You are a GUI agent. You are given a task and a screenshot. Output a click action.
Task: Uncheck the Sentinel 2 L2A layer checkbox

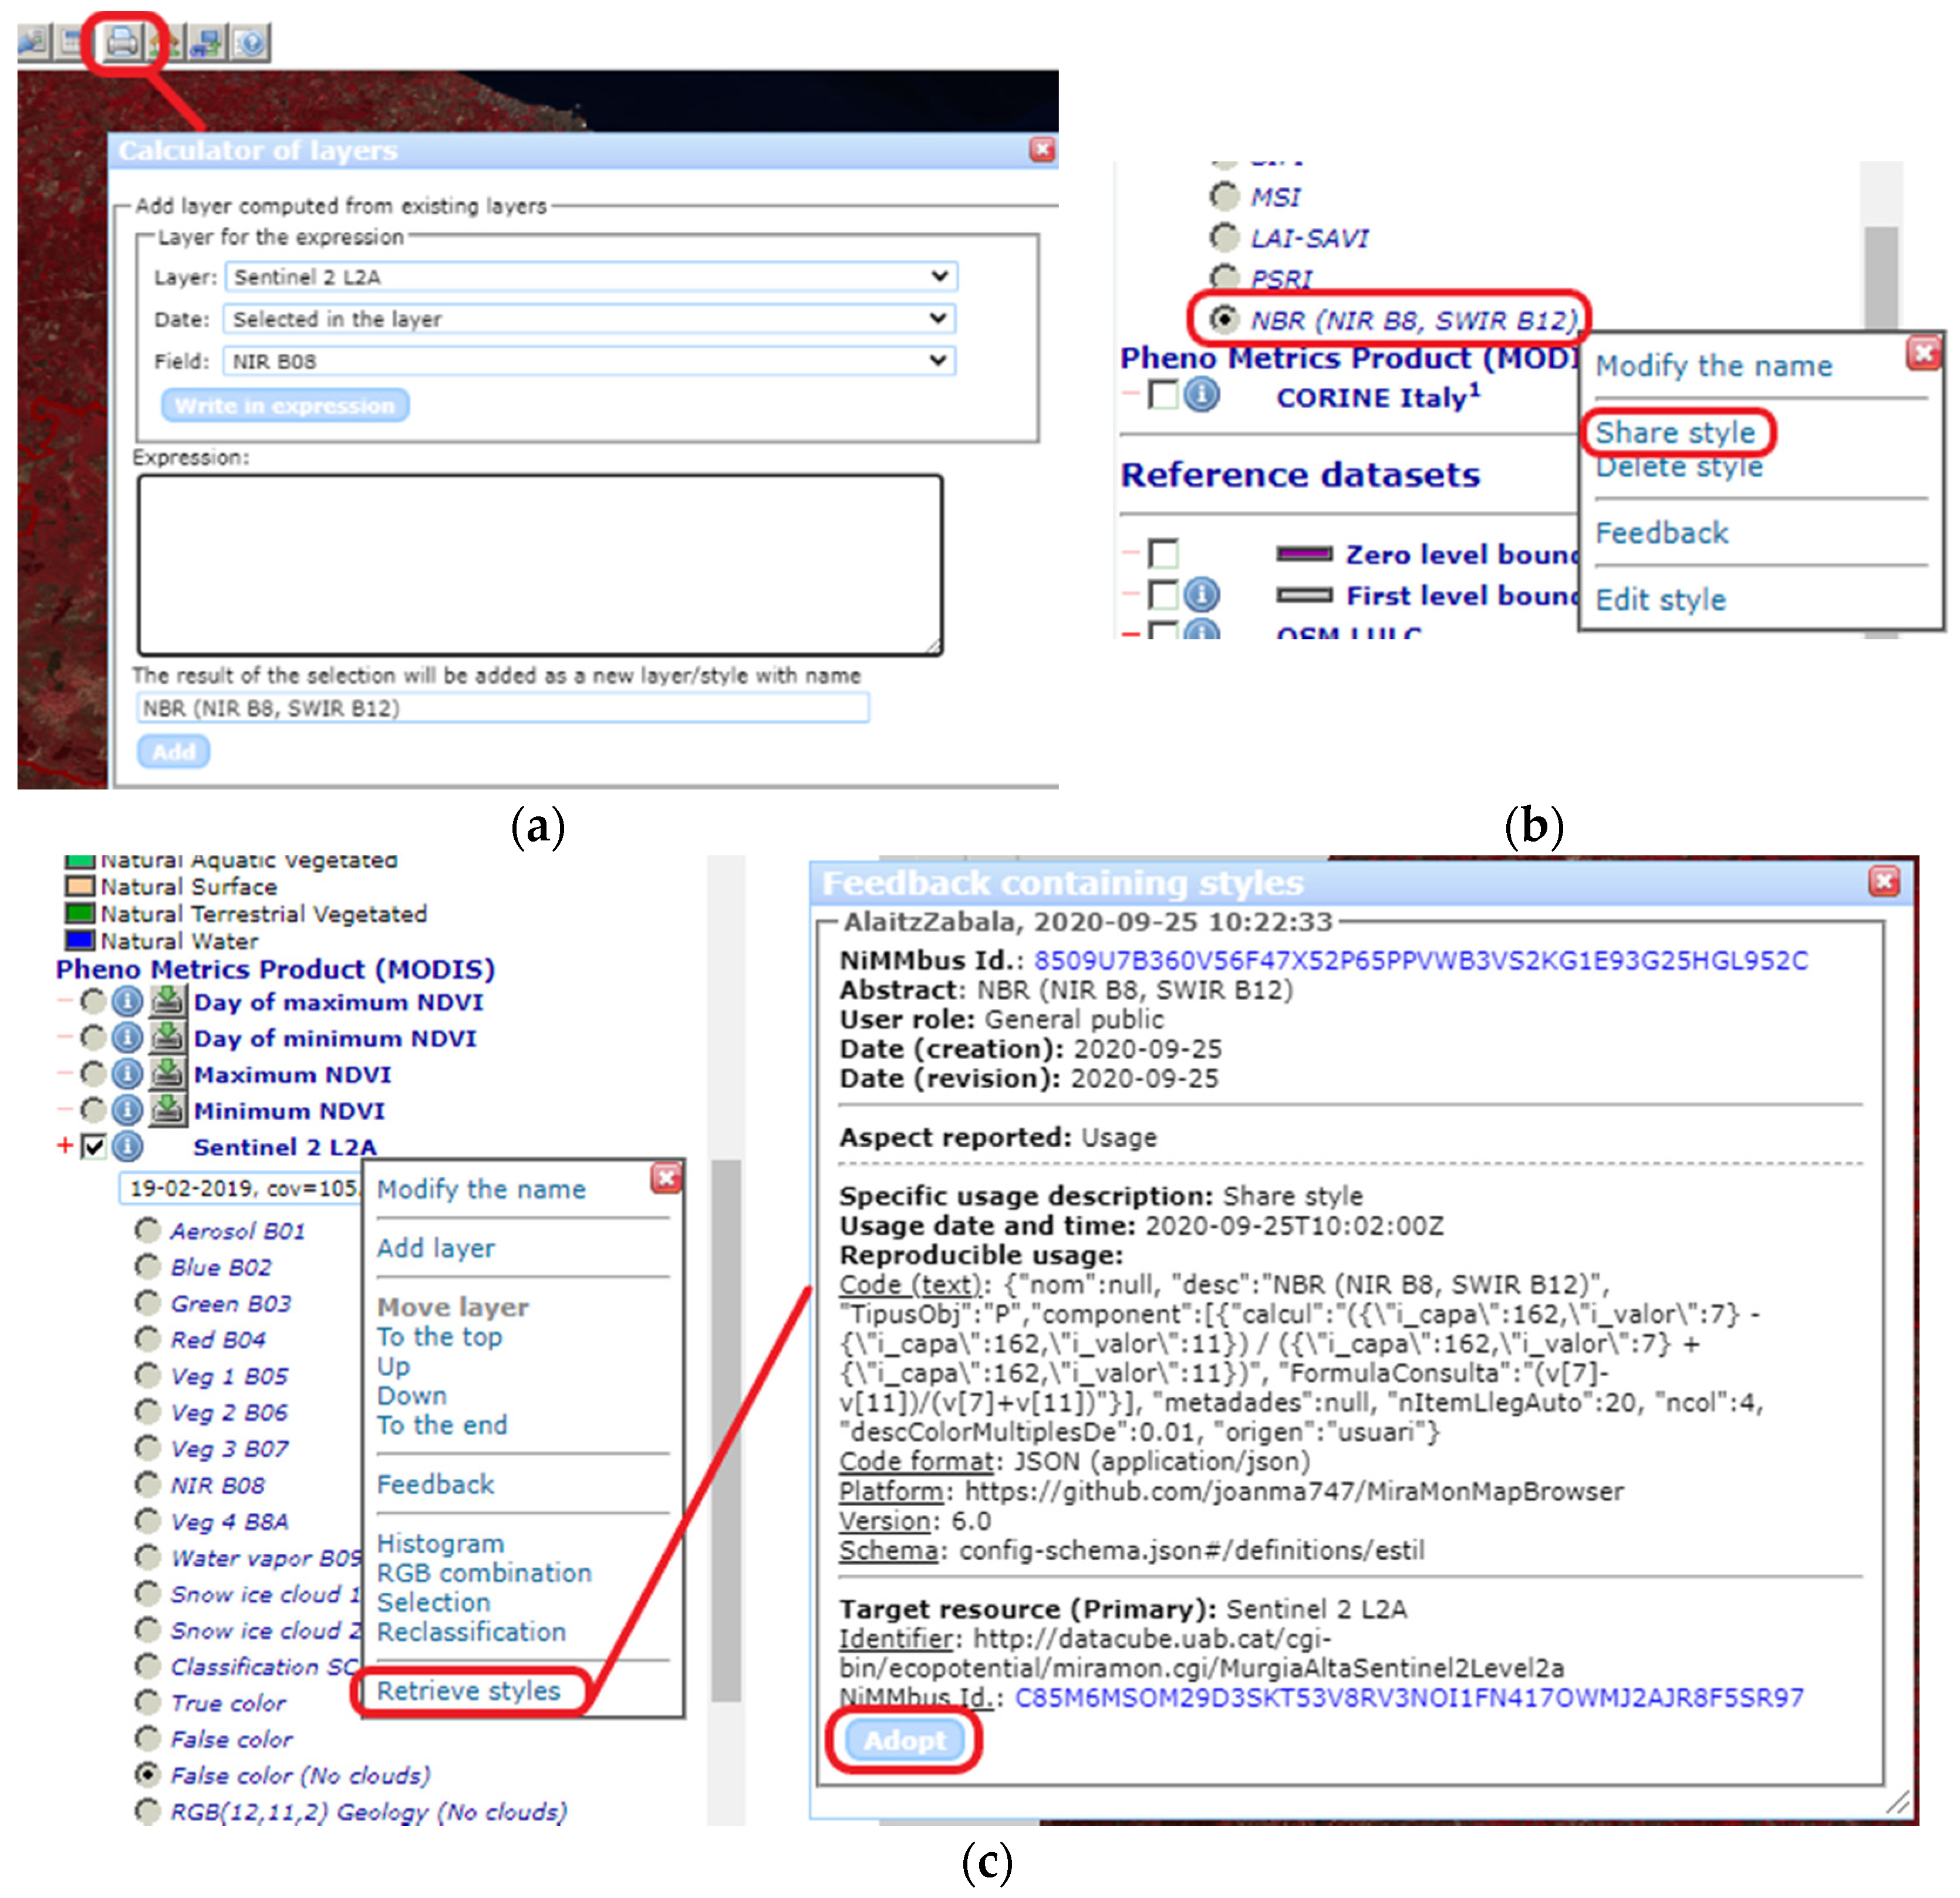(x=94, y=1146)
